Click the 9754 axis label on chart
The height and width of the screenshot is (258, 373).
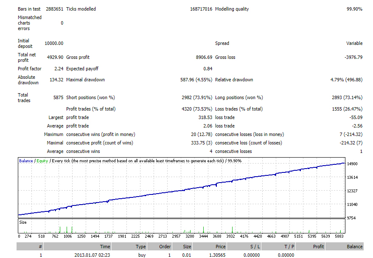click(x=351, y=218)
